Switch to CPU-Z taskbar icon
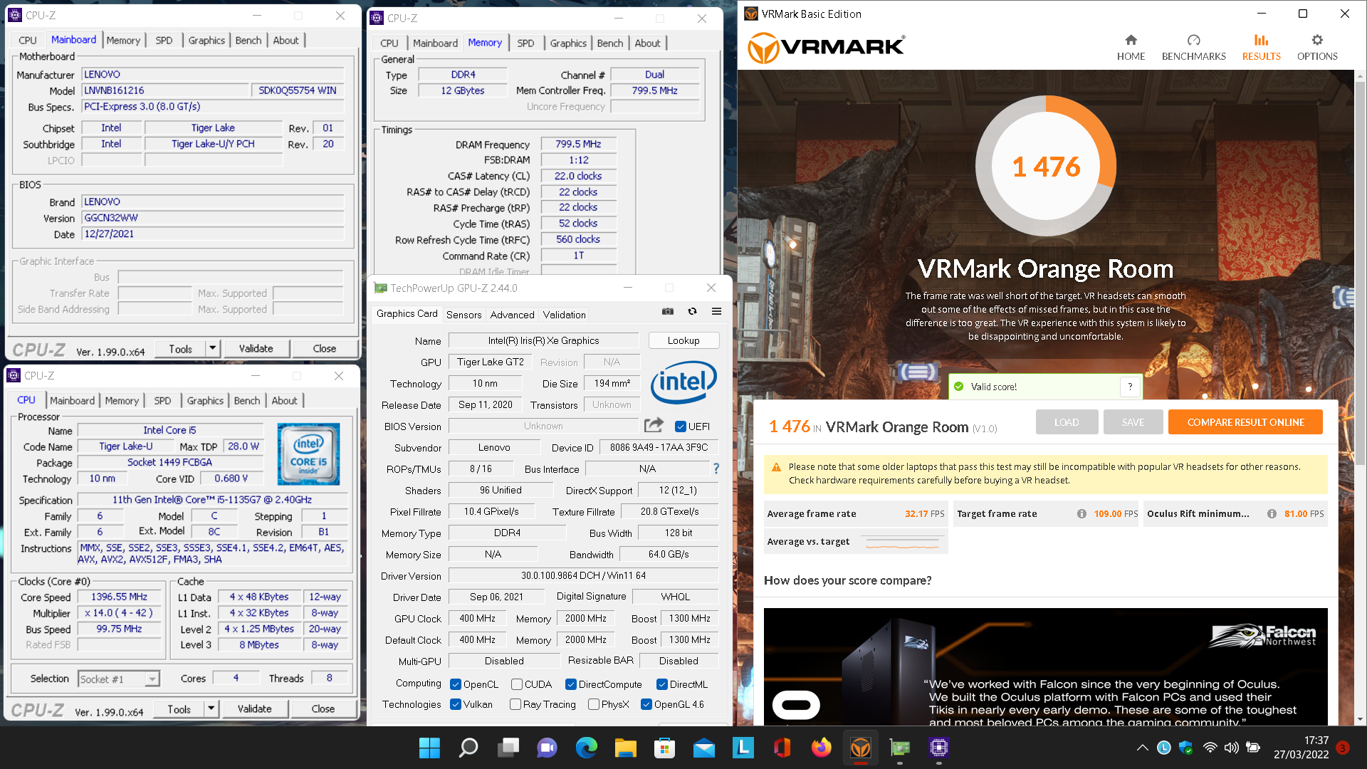Image resolution: width=1367 pixels, height=769 pixels. pyautogui.click(x=939, y=748)
